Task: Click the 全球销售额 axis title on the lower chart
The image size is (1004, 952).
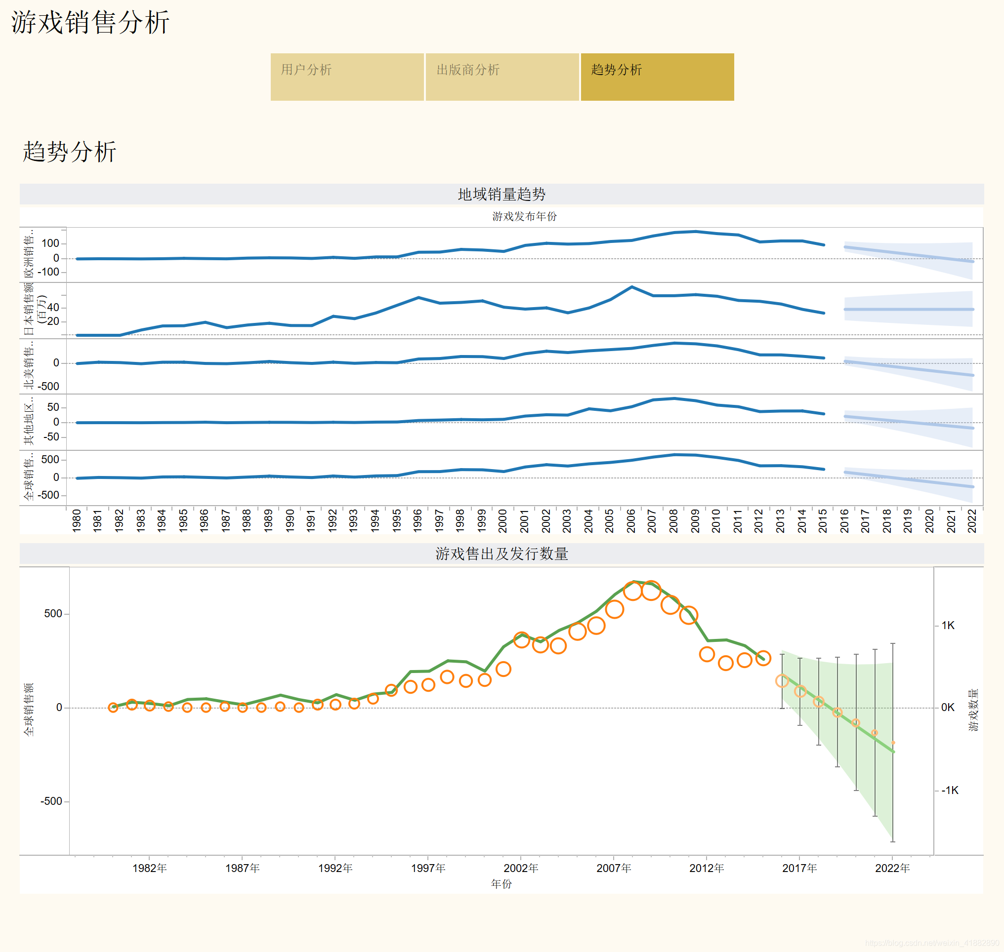Action: pyautogui.click(x=29, y=709)
